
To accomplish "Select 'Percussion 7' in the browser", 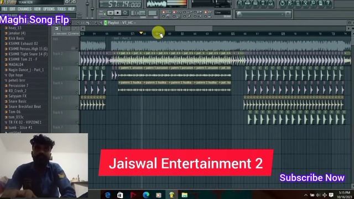I will tap(18, 86).
